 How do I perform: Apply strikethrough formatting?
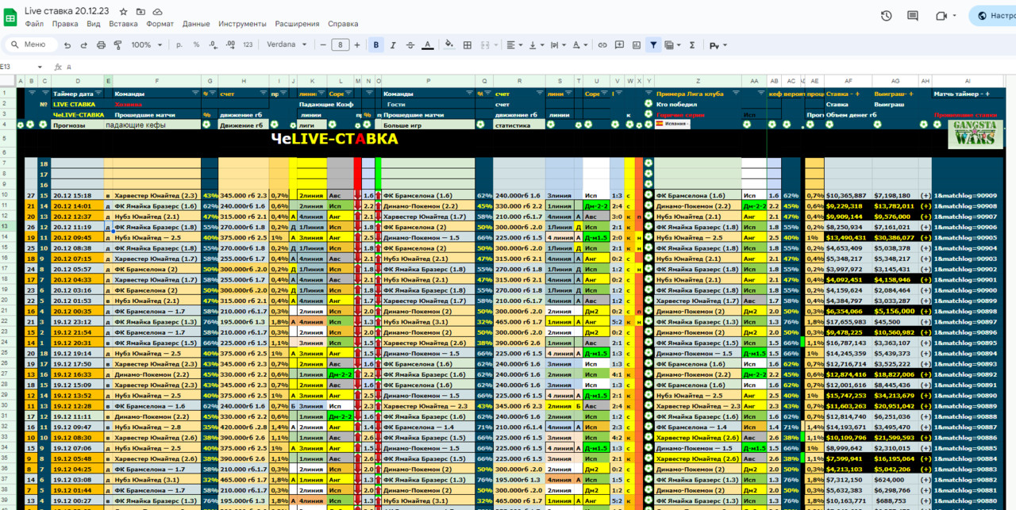pyautogui.click(x=410, y=45)
